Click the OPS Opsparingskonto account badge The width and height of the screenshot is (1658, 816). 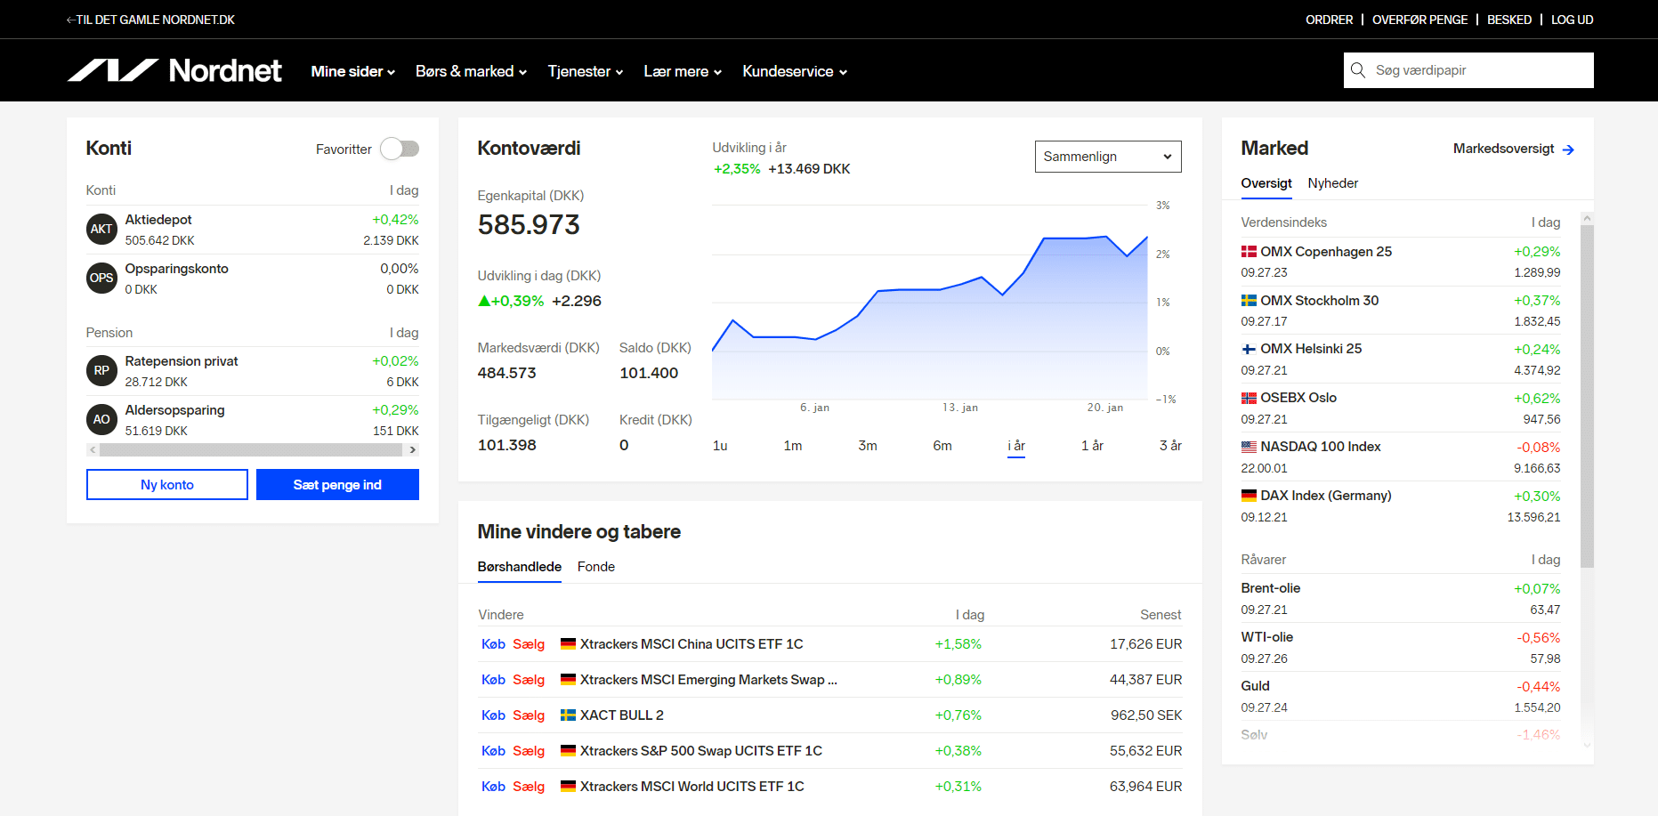pyautogui.click(x=101, y=279)
